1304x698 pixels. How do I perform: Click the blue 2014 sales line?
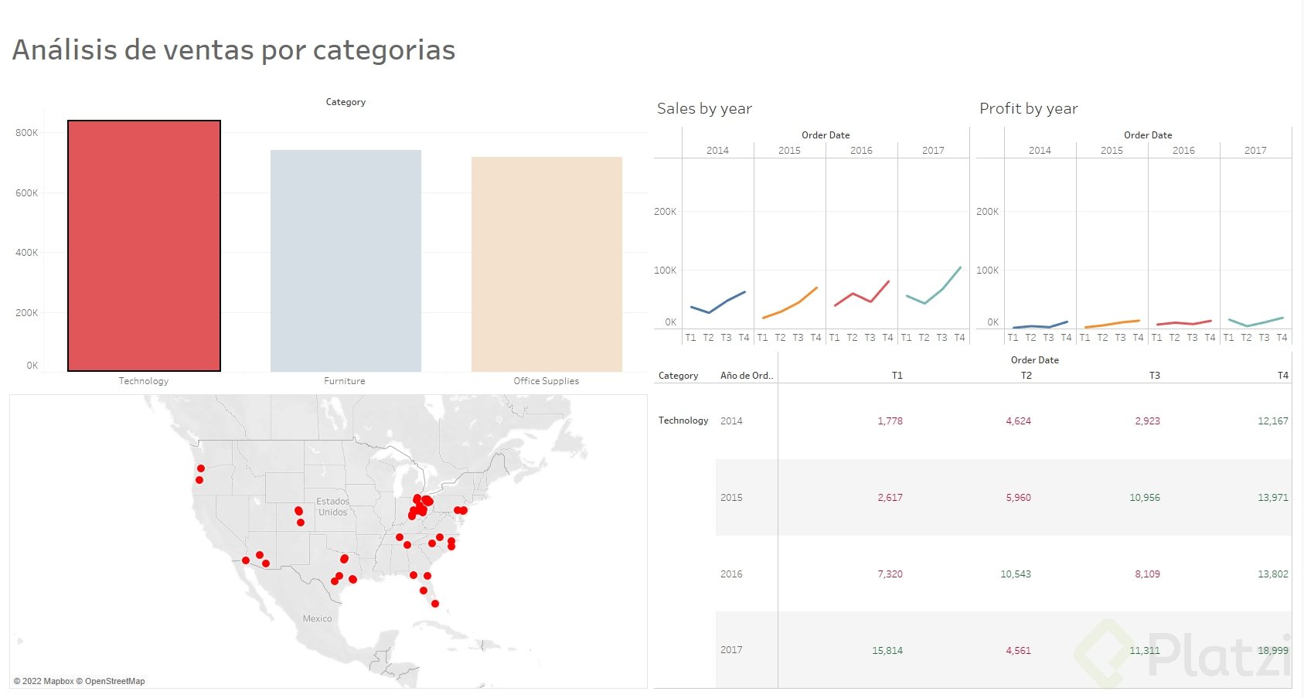pos(727,301)
